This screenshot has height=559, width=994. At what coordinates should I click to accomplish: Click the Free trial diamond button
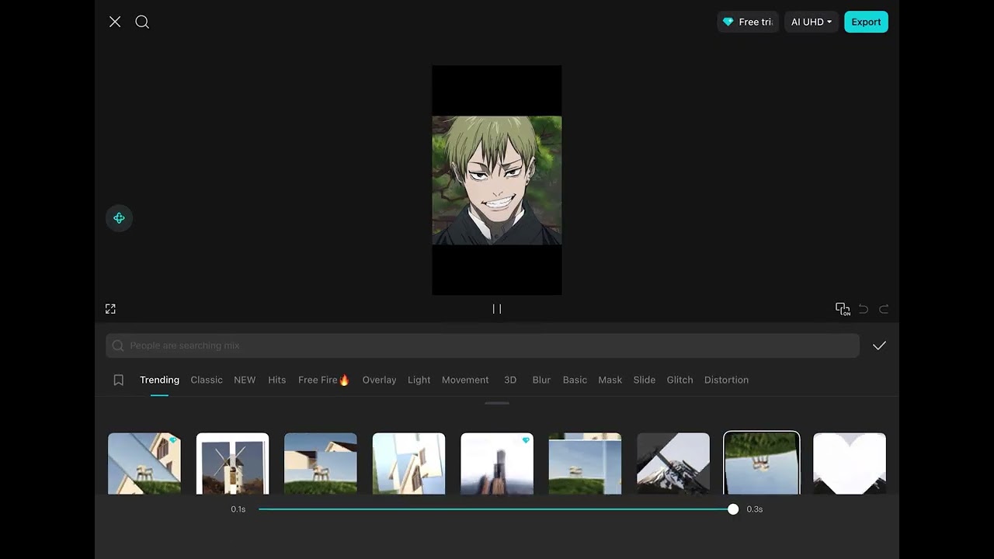point(748,22)
